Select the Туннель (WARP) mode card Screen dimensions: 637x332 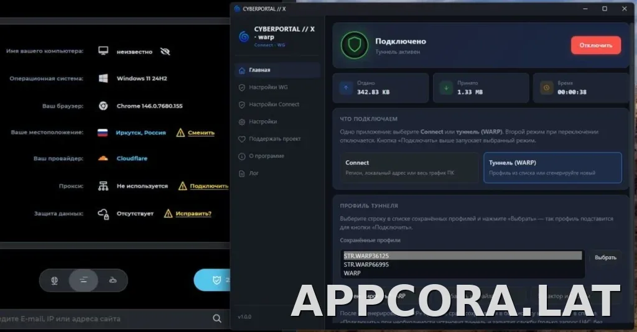[x=552, y=167]
